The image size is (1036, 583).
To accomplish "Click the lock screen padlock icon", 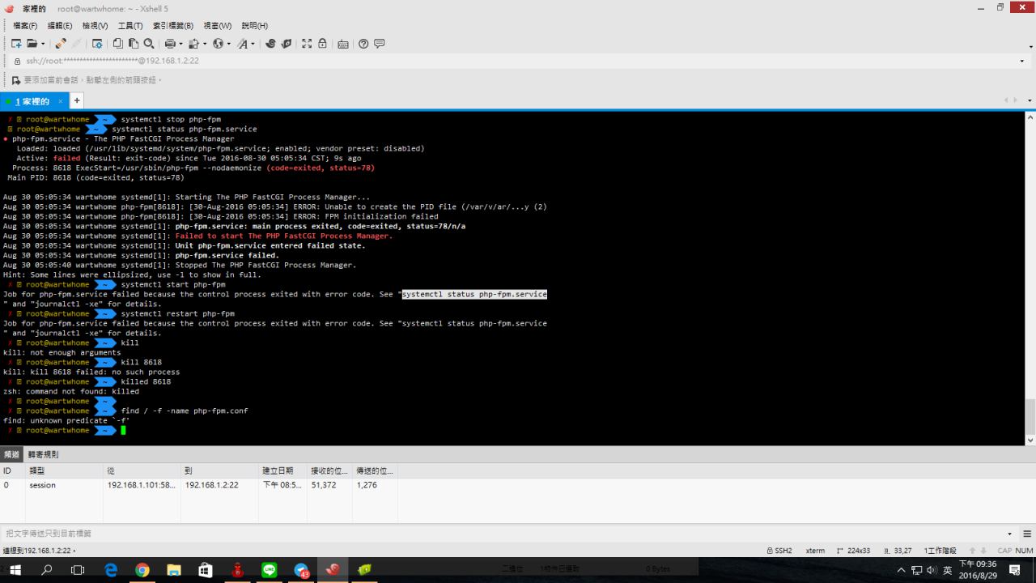I will 322,44.
